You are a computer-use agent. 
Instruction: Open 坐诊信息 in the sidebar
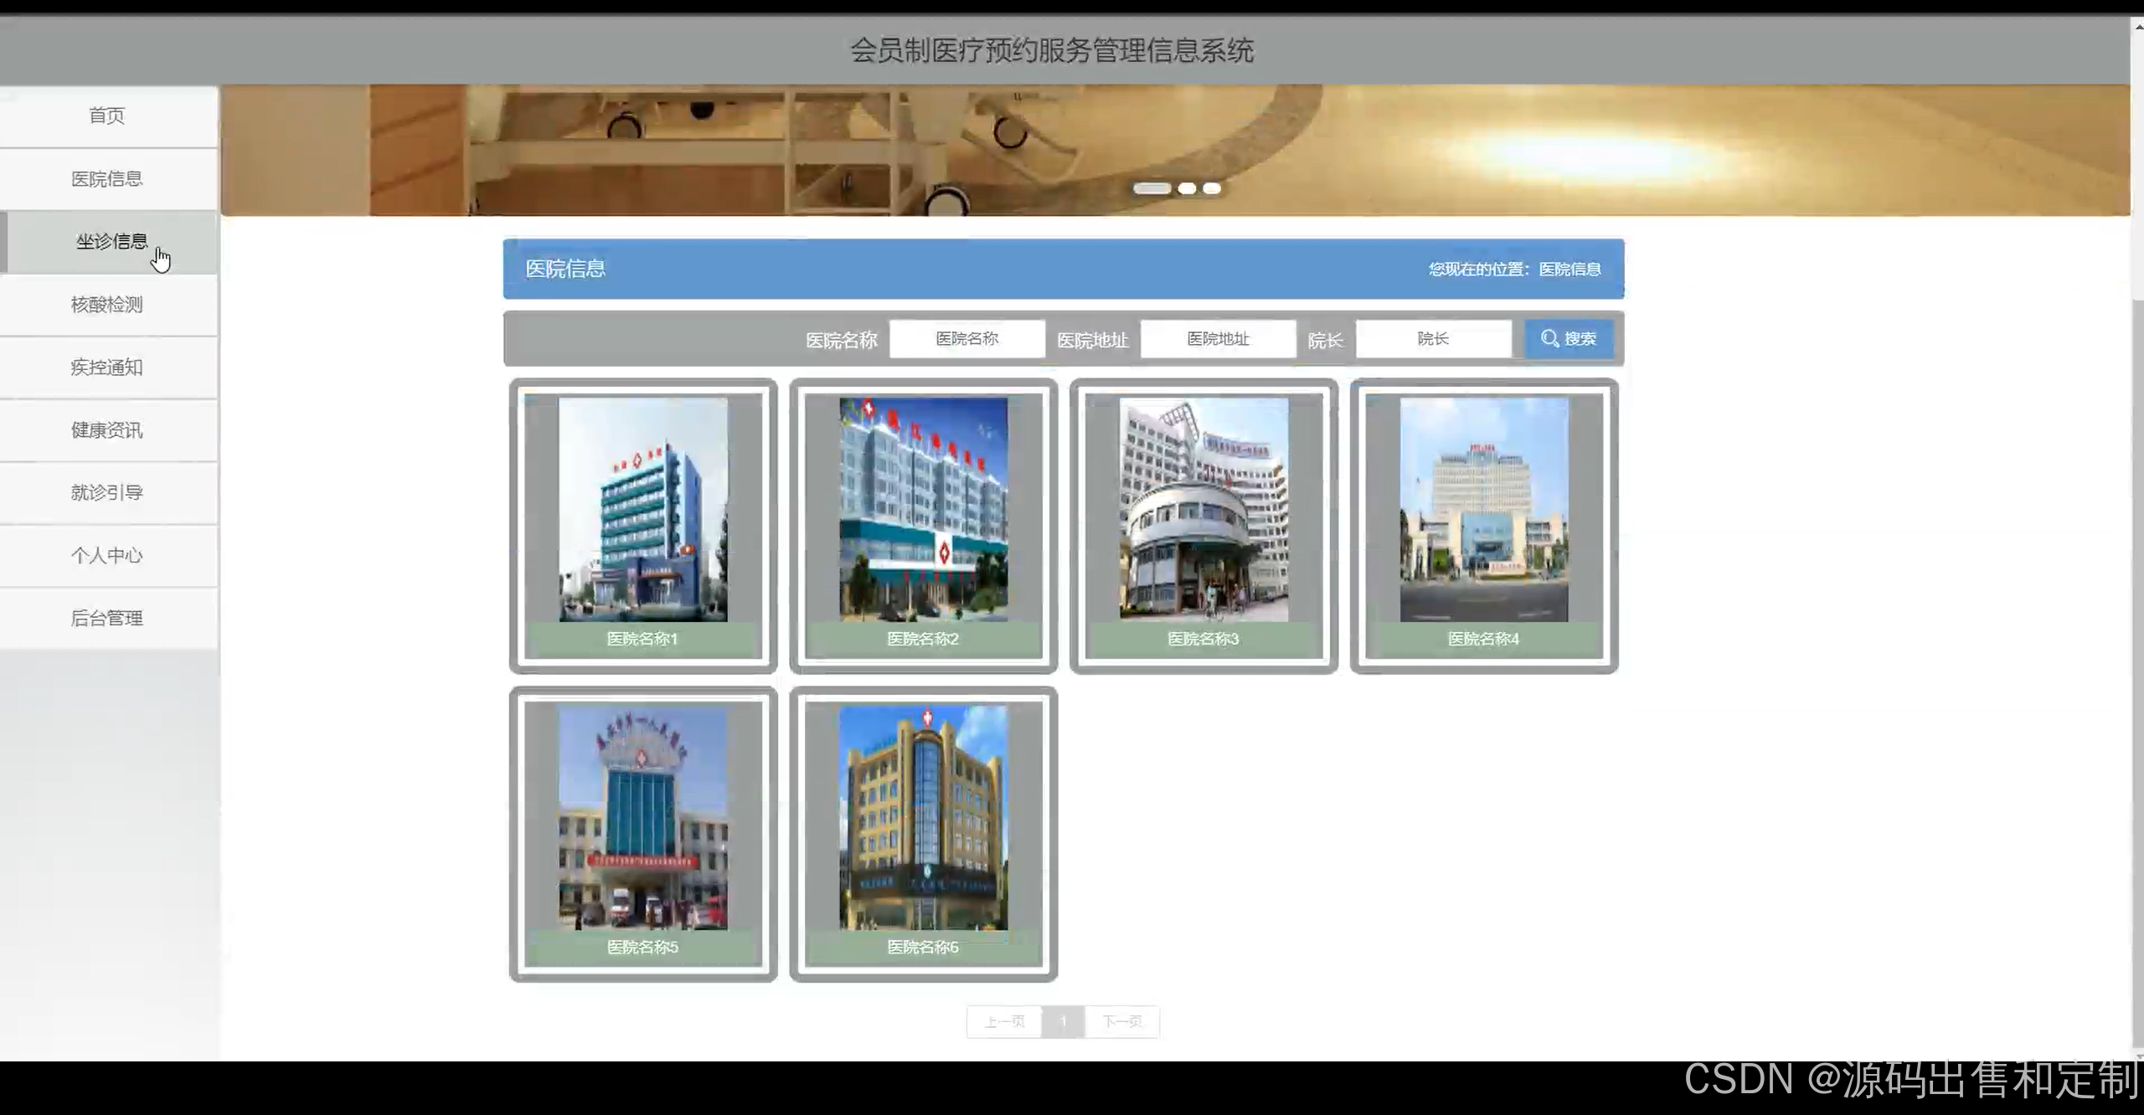(x=111, y=242)
